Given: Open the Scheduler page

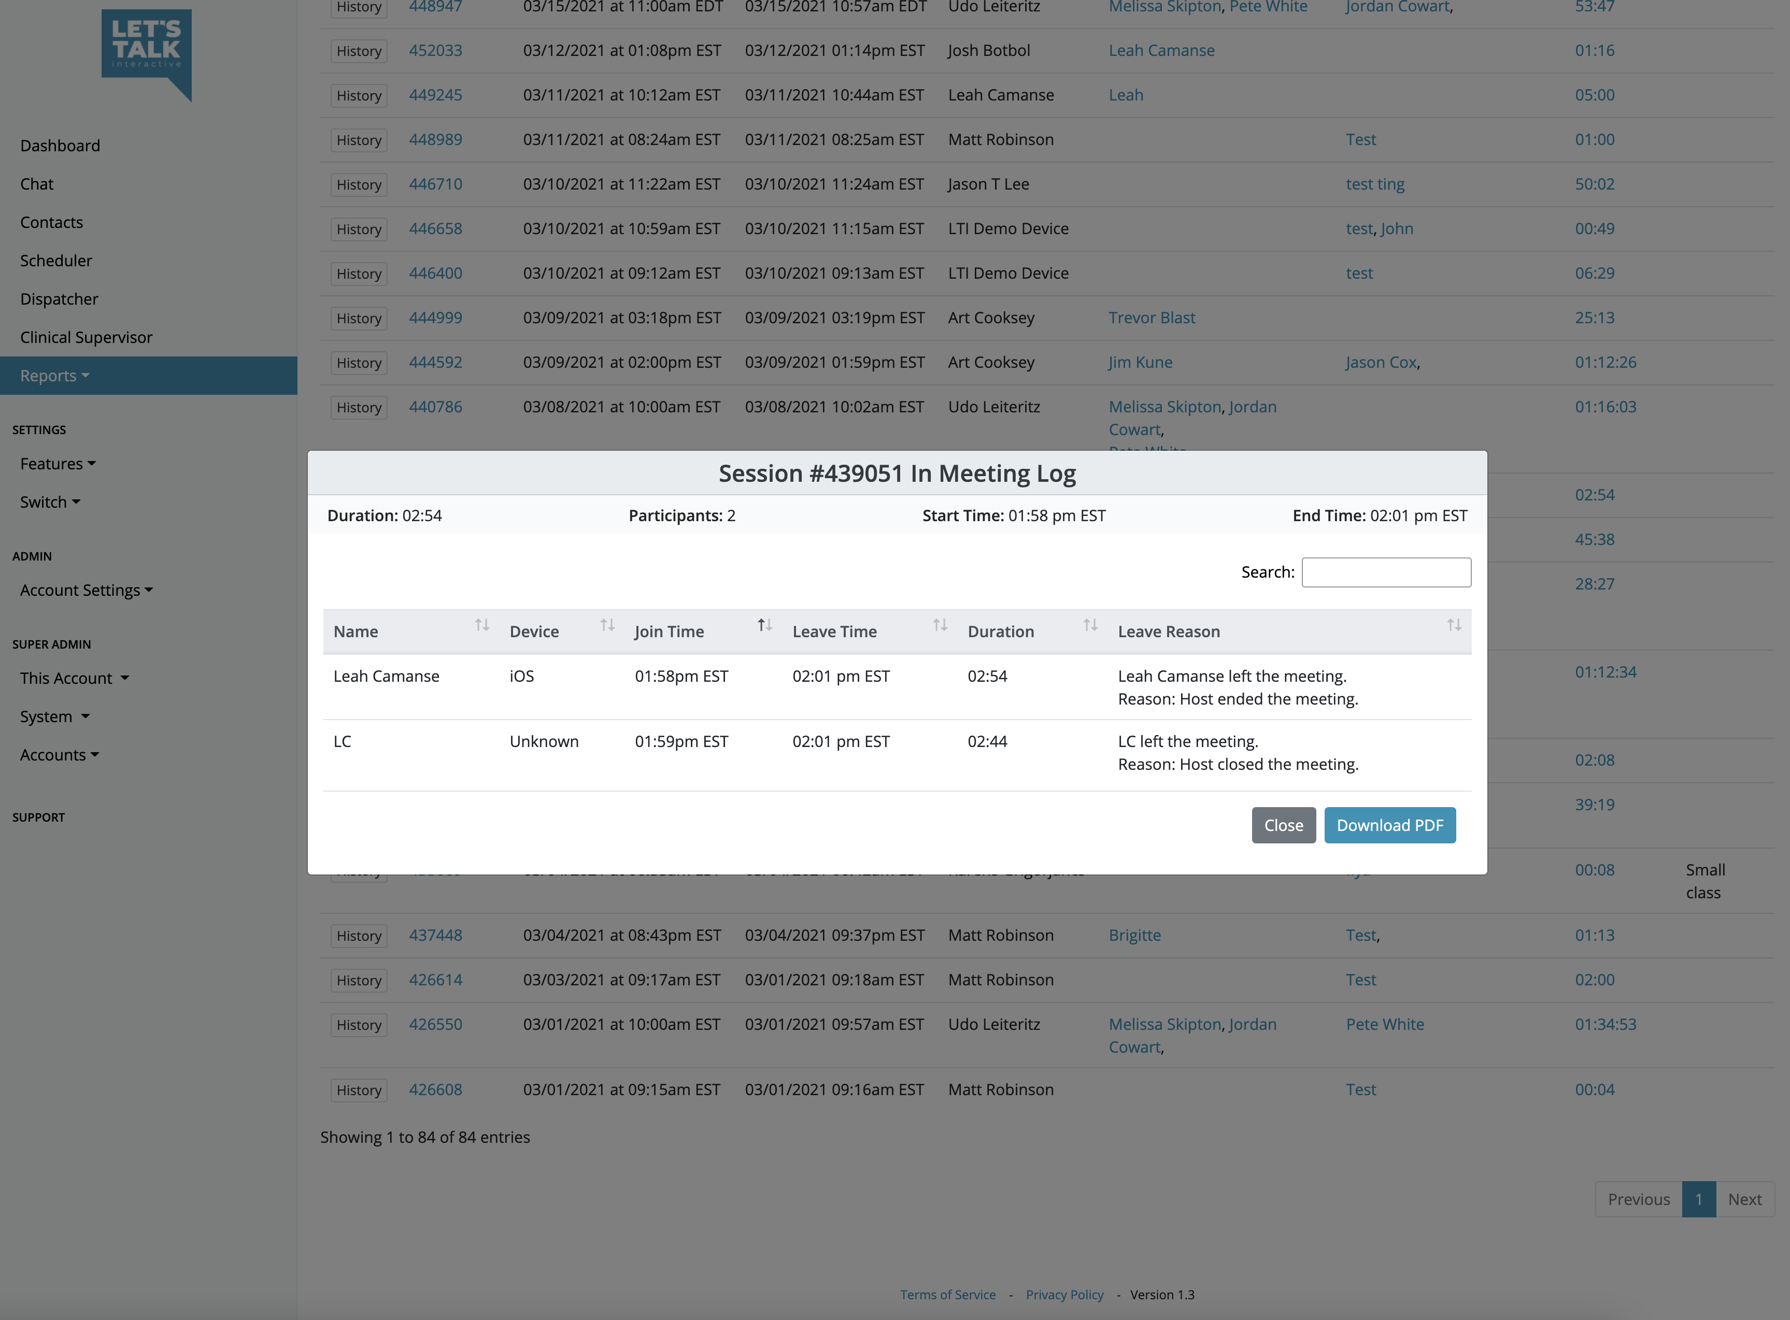Looking at the screenshot, I should click(x=56, y=261).
